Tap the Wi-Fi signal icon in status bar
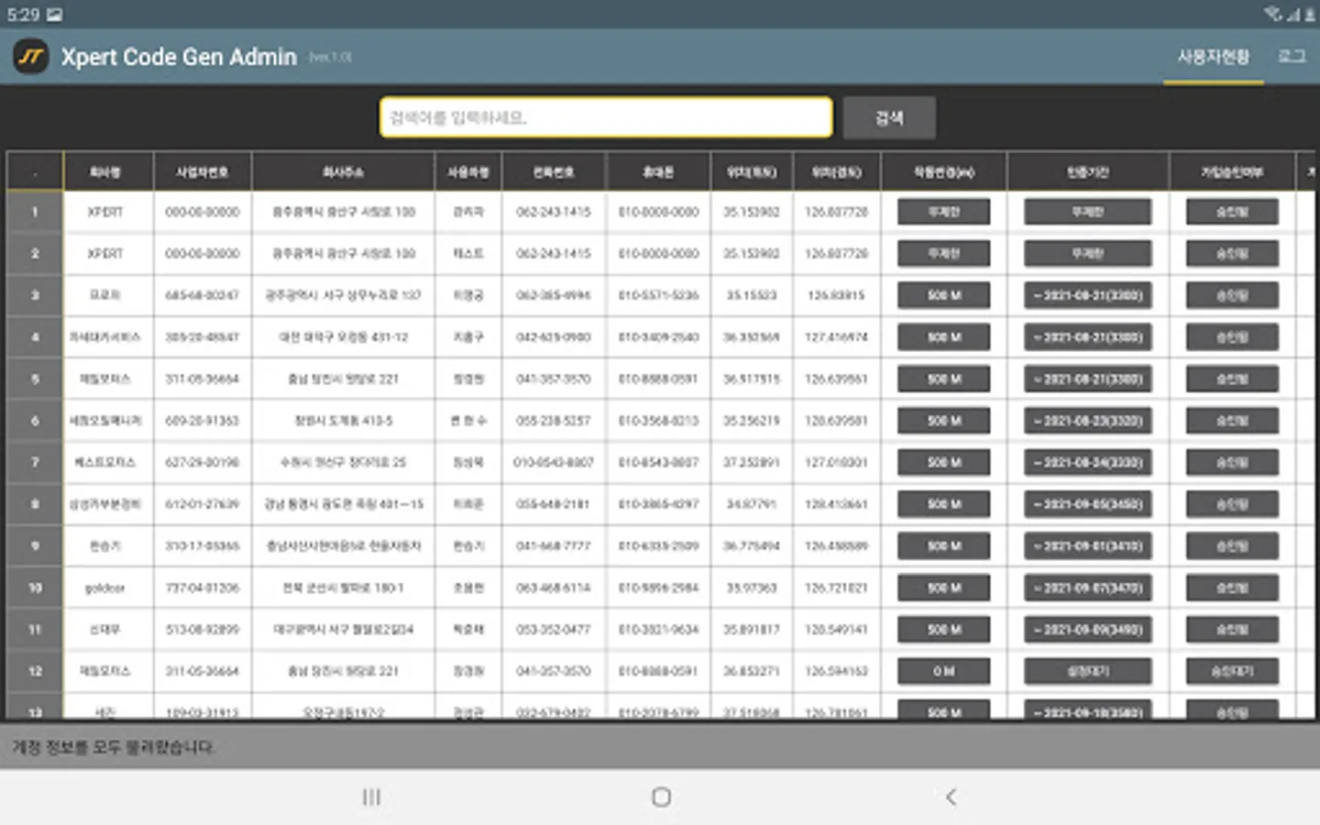1320x825 pixels. [1272, 14]
